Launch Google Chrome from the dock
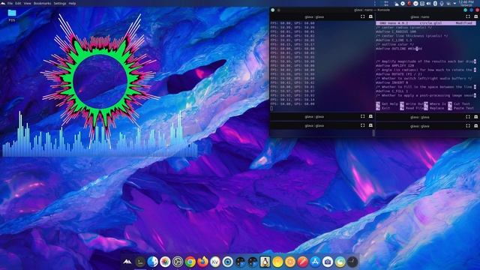The height and width of the screenshot is (270, 480). [x=190, y=262]
